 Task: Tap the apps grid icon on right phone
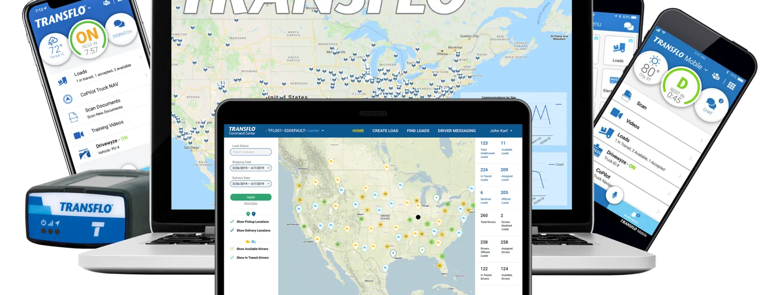[731, 85]
